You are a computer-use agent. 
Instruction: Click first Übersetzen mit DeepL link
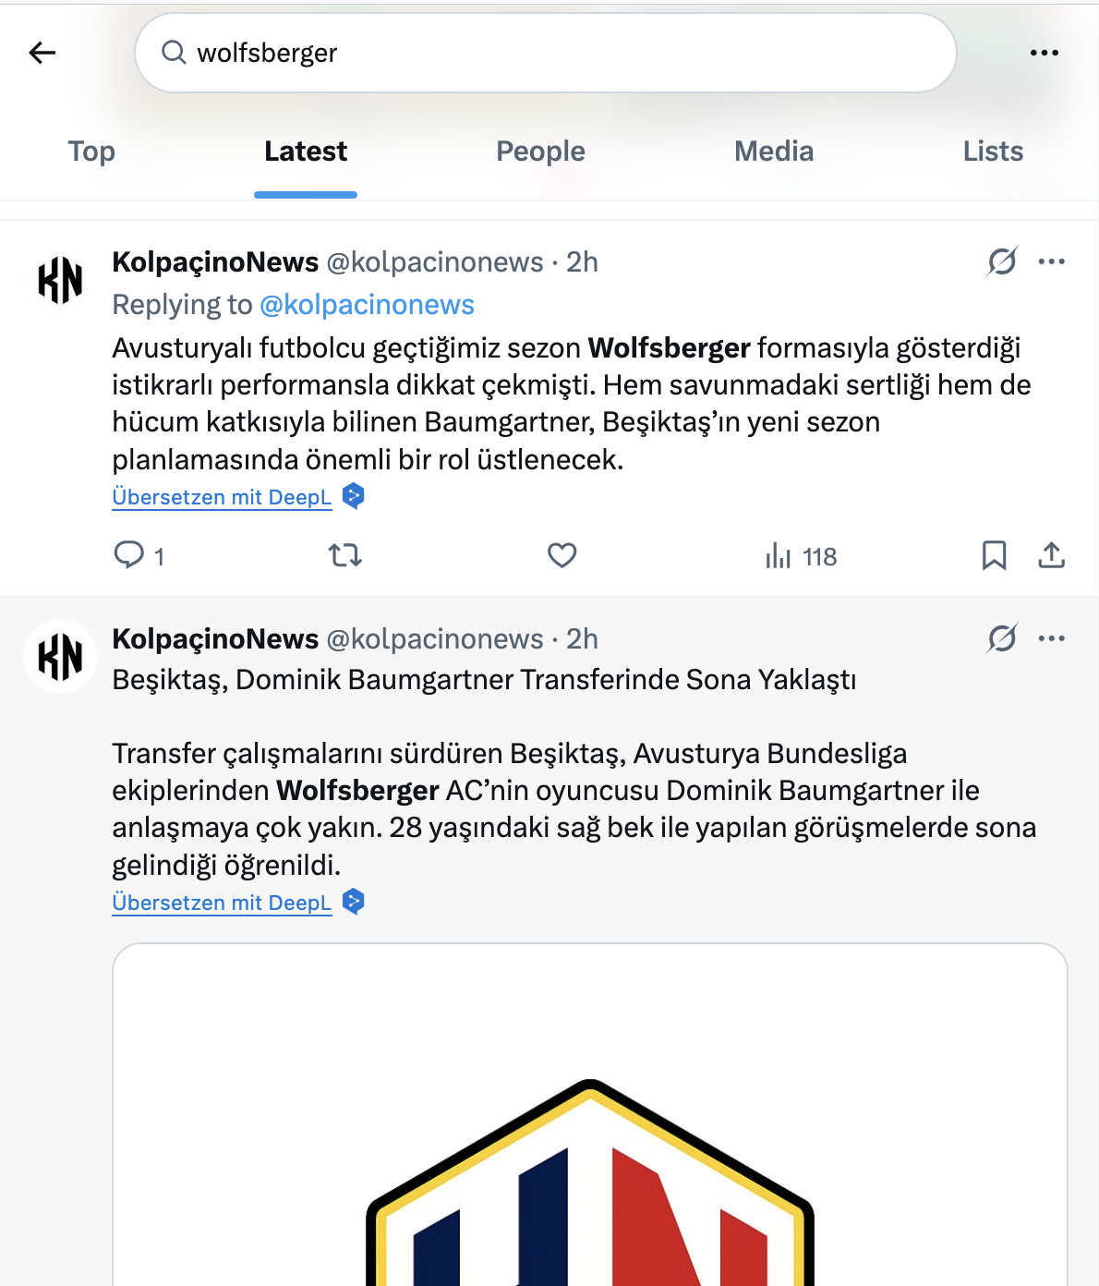tap(222, 497)
